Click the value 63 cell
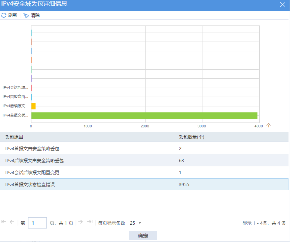 [231, 161]
